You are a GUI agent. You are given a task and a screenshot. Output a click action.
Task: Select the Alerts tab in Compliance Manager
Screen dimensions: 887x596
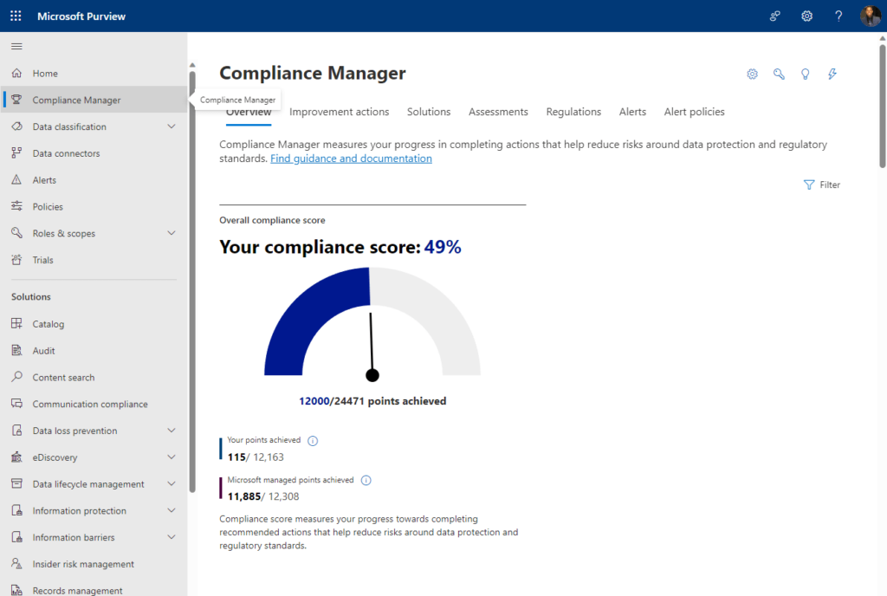coord(632,112)
